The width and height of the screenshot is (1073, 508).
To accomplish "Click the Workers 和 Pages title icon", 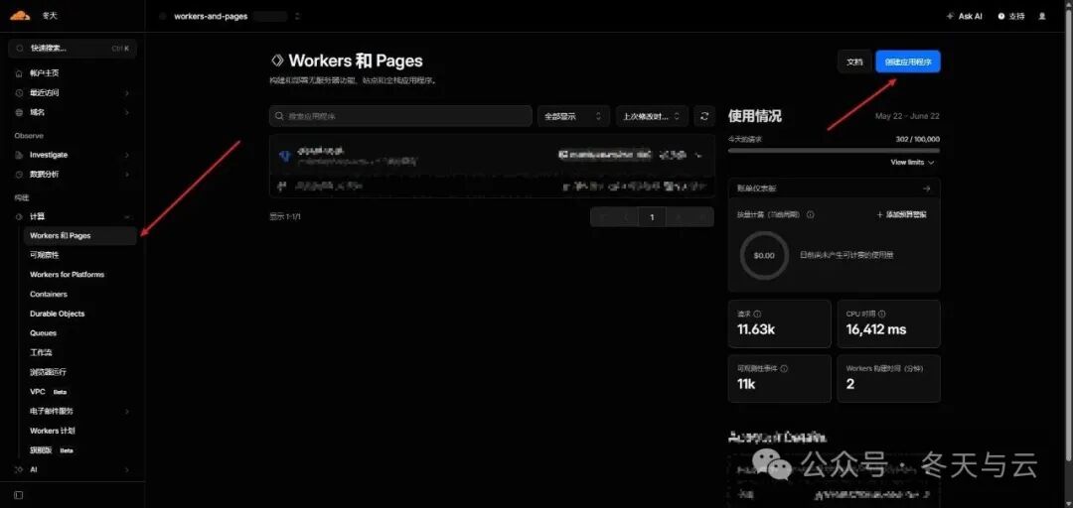I will tap(277, 61).
